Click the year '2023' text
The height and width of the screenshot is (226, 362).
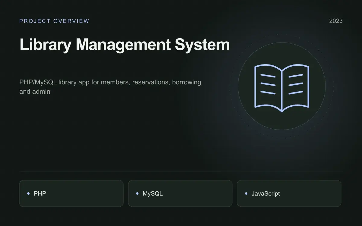pyautogui.click(x=336, y=21)
